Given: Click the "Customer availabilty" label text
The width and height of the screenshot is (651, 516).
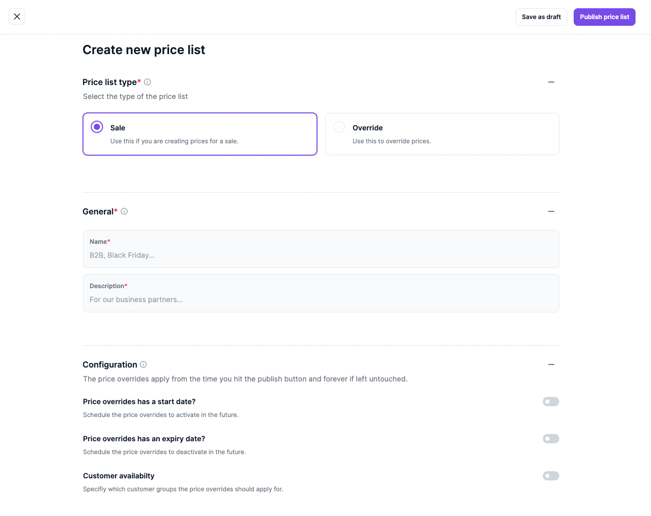Looking at the screenshot, I should tap(119, 476).
